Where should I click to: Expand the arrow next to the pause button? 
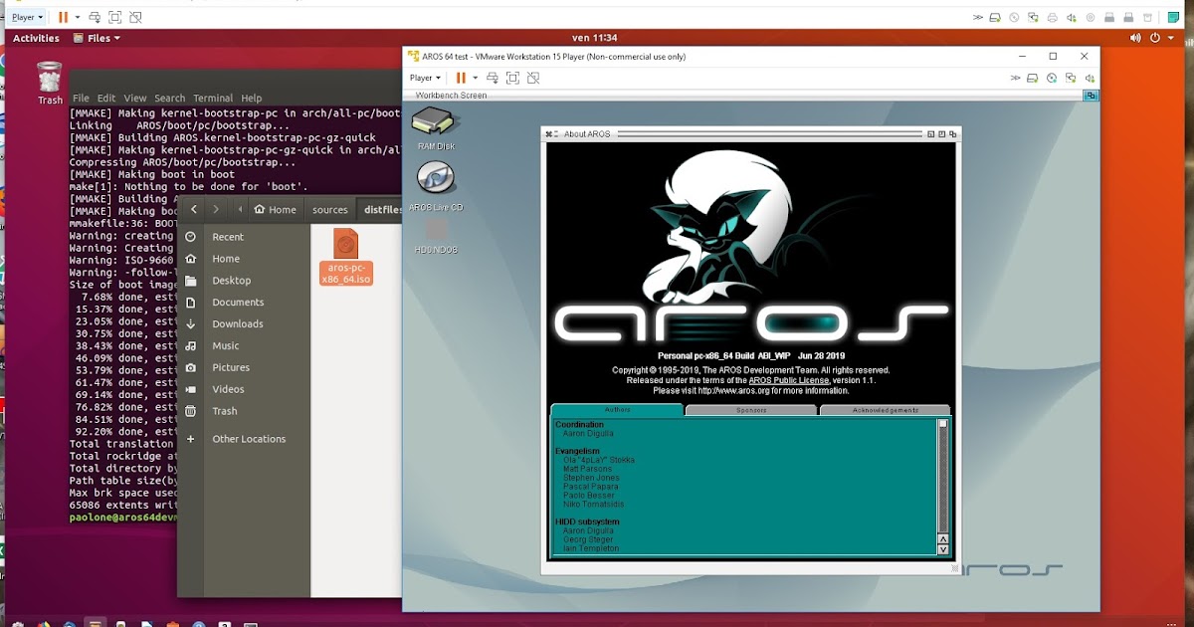tap(474, 78)
